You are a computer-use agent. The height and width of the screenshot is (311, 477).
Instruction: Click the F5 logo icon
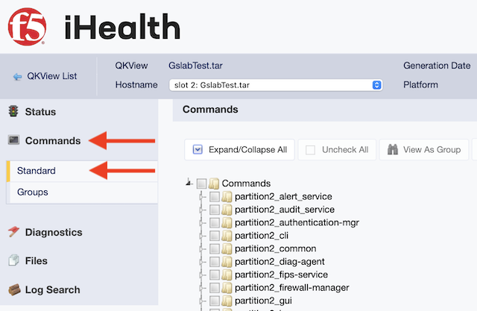[28, 27]
